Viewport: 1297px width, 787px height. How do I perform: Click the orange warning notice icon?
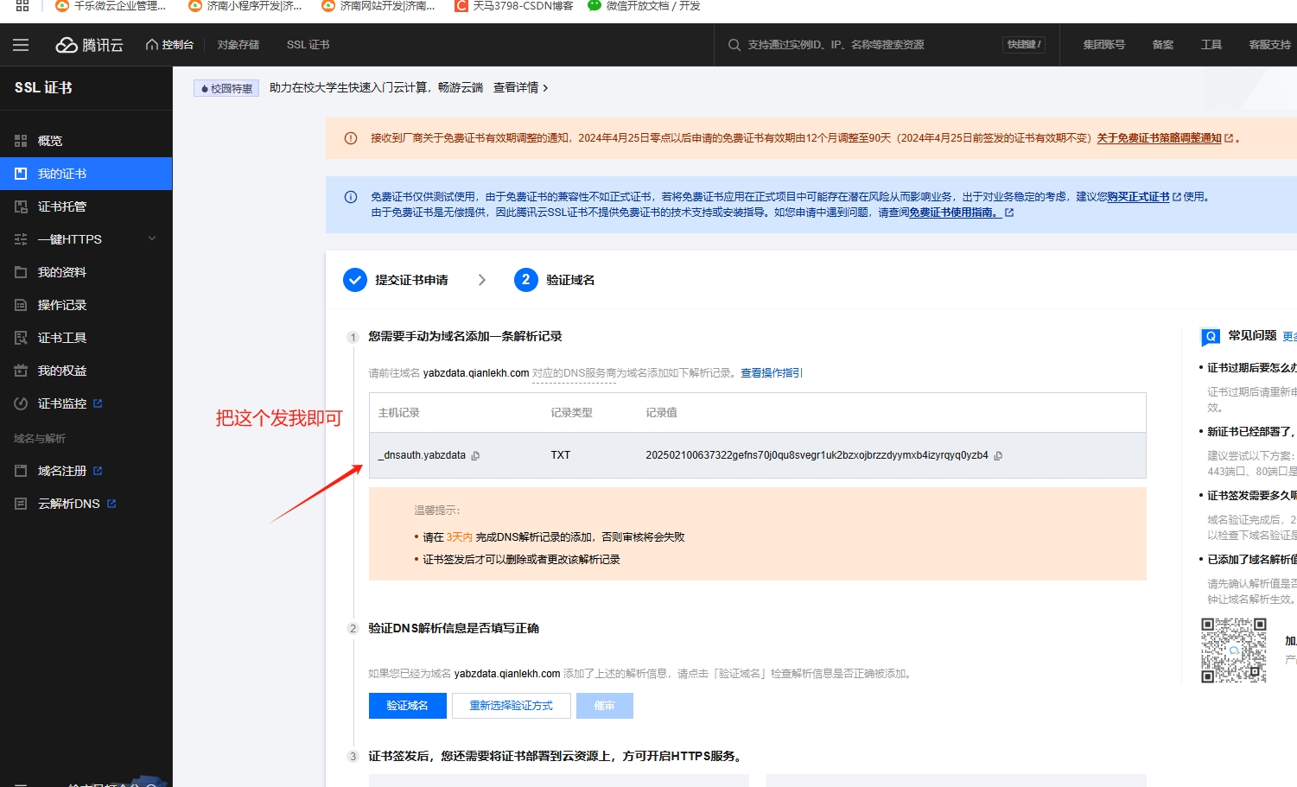pyautogui.click(x=351, y=138)
